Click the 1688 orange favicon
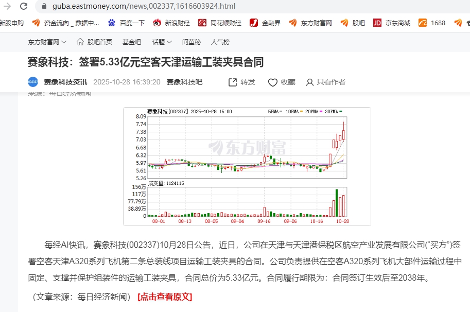The image size is (470, 312). click(423, 23)
